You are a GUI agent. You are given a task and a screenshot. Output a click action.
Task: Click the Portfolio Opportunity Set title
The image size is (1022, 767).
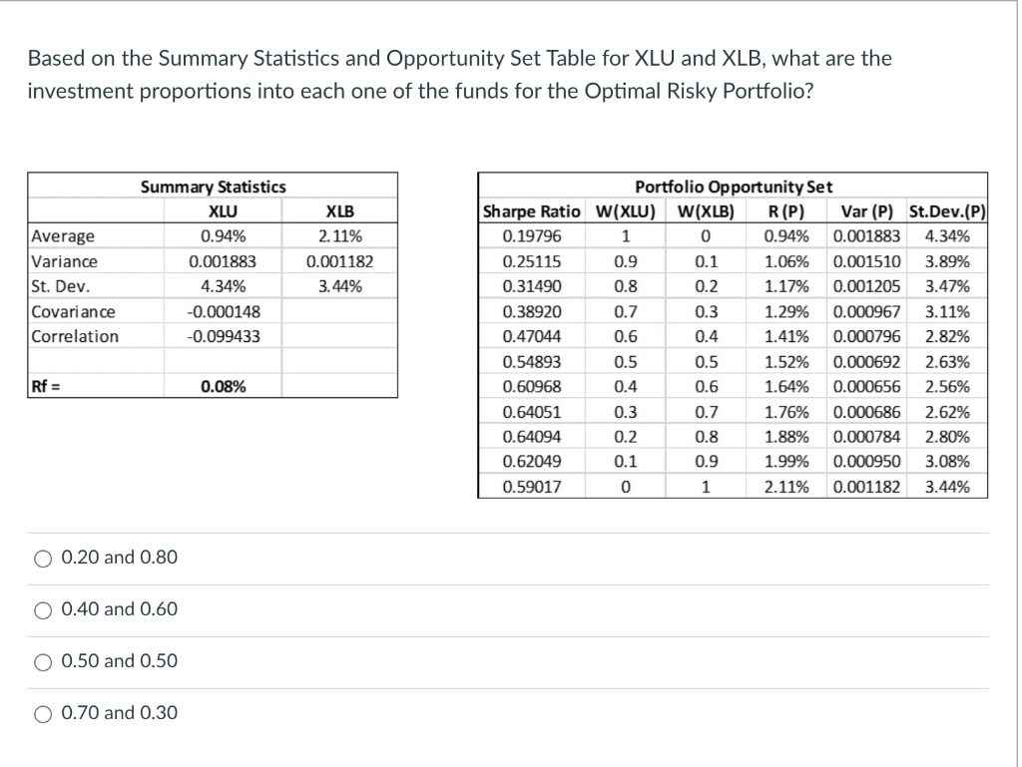[733, 187]
